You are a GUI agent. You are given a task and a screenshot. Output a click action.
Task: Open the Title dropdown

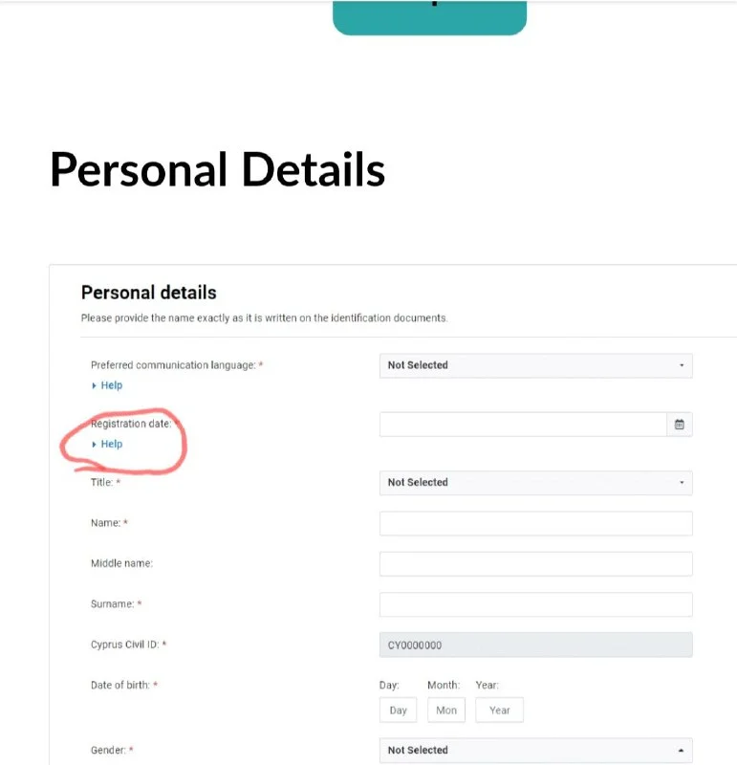click(535, 483)
